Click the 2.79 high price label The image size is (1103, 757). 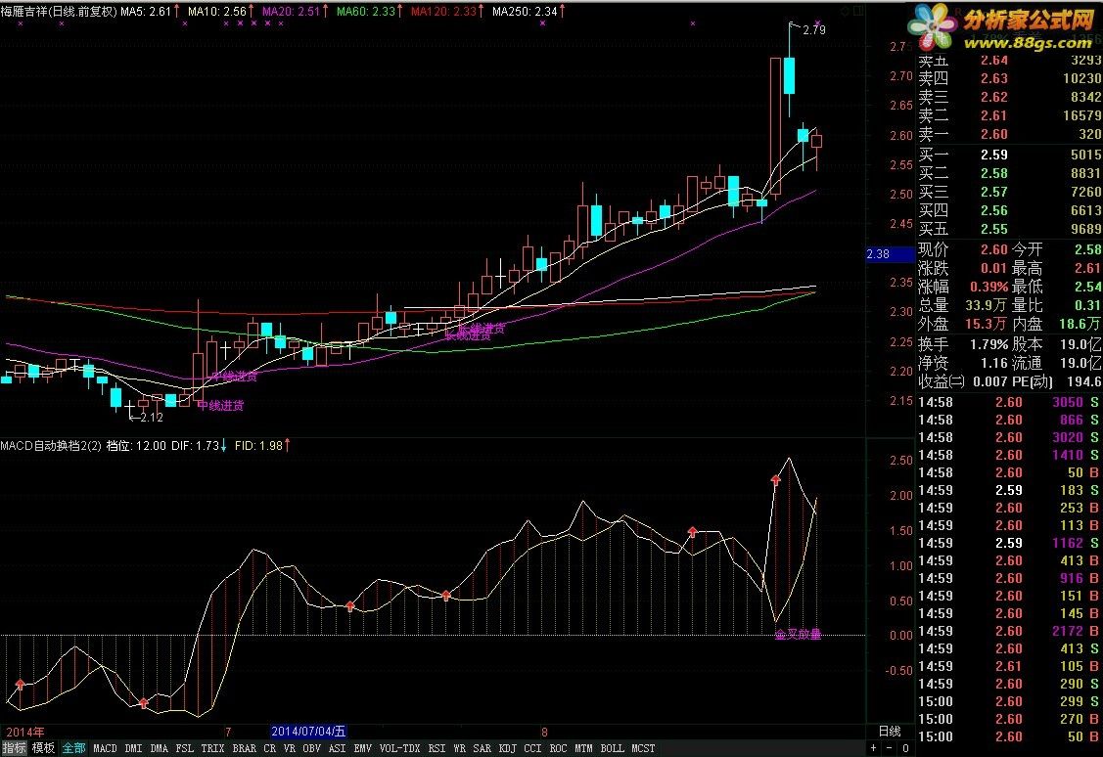click(x=814, y=29)
